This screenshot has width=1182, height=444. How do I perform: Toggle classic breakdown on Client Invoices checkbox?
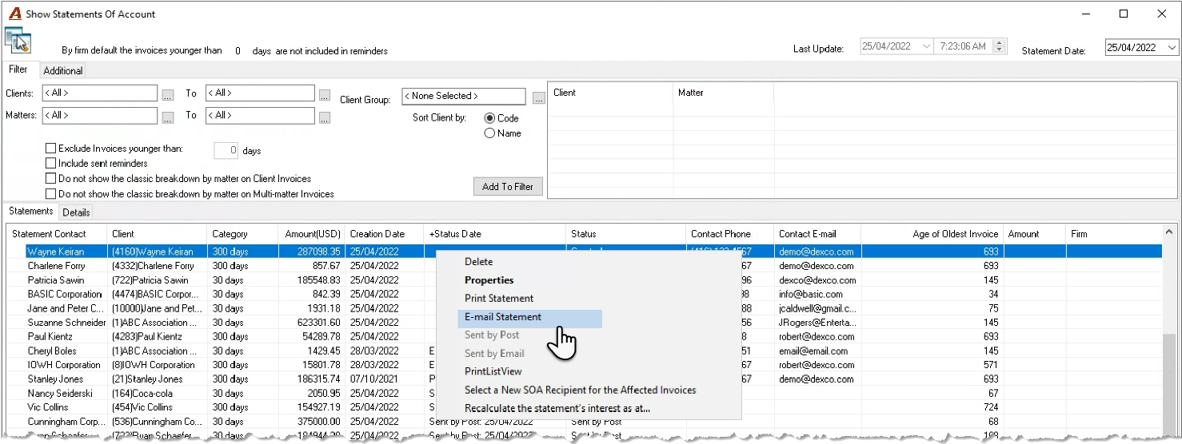[x=51, y=178]
